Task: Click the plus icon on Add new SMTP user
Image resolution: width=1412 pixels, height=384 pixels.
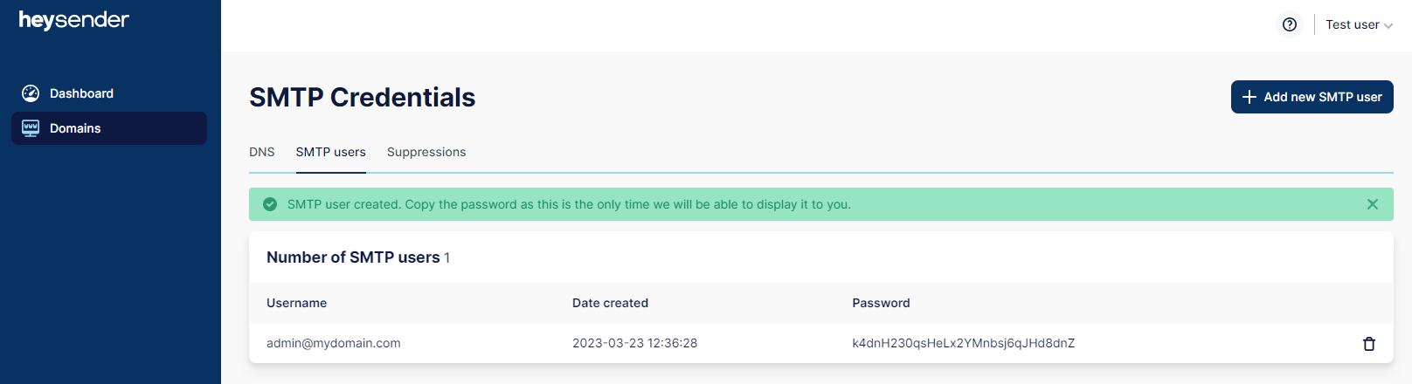Action: tap(1249, 97)
